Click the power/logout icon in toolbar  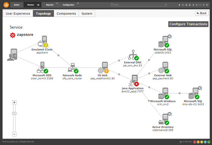(207, 5)
